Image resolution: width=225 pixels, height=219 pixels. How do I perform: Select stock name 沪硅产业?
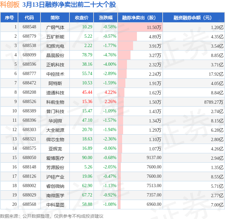(55, 177)
